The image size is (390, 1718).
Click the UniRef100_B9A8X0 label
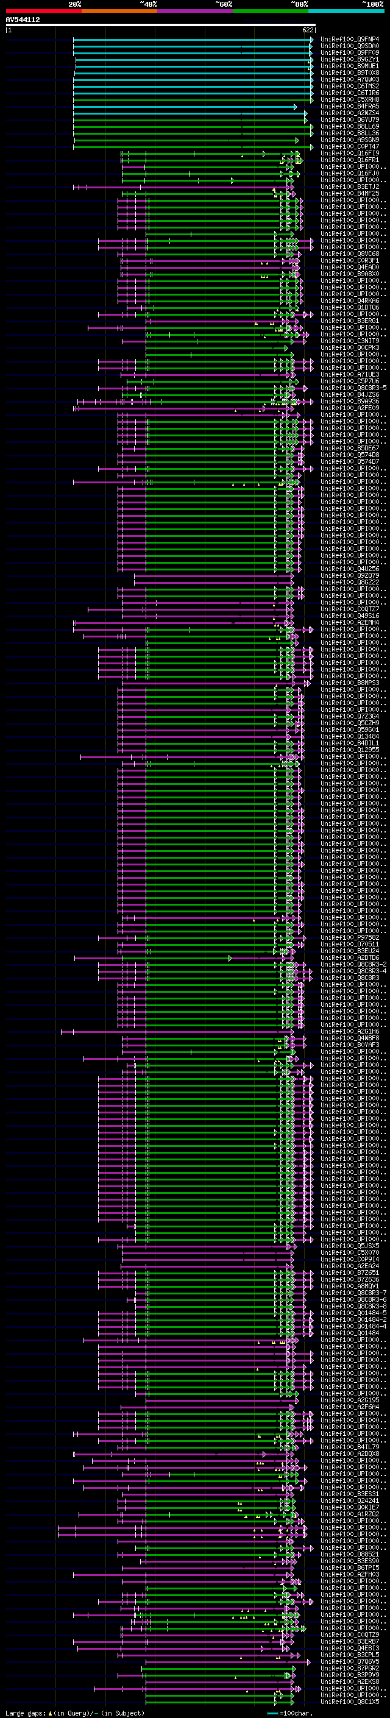(350, 274)
